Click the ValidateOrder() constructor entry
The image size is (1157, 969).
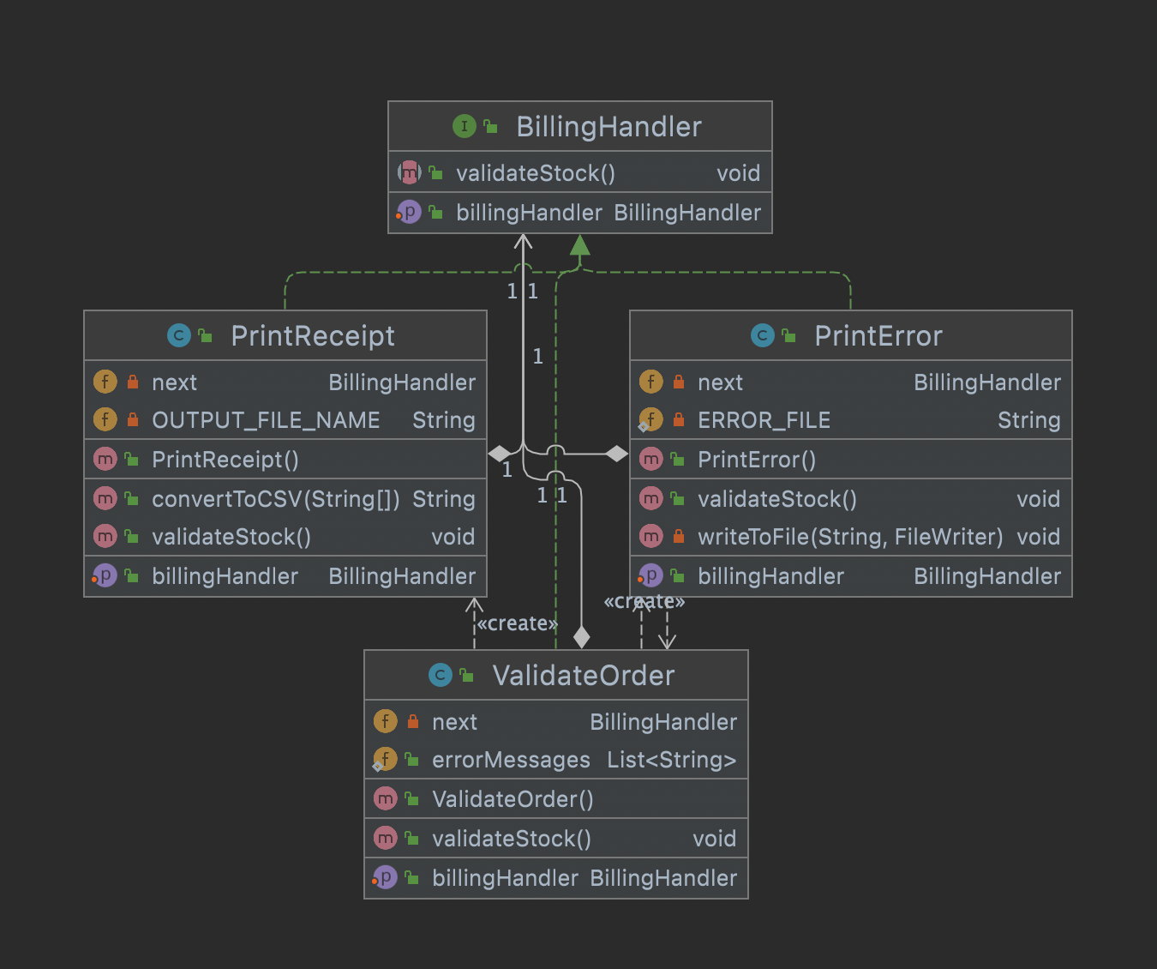[513, 798]
